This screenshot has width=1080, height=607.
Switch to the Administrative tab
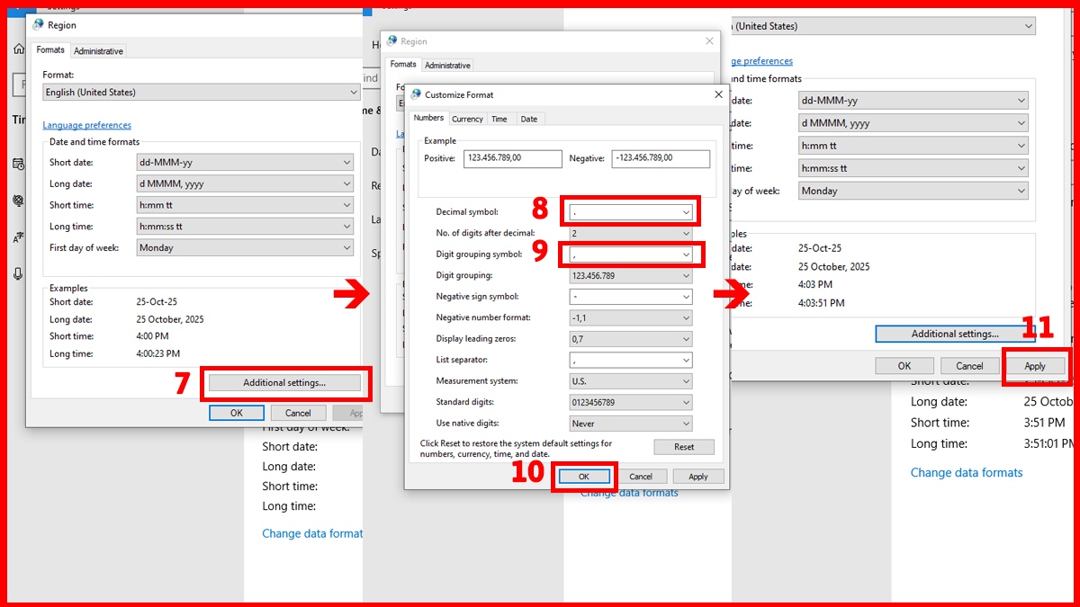click(98, 50)
